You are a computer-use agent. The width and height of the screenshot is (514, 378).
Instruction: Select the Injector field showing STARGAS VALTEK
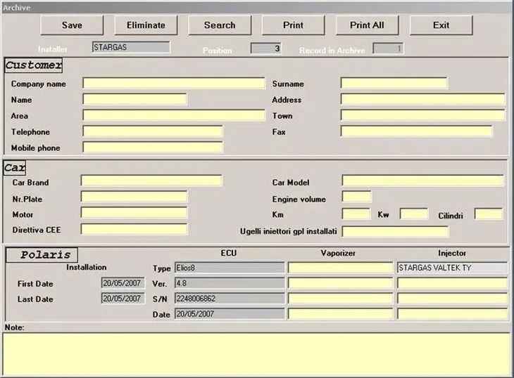click(x=452, y=268)
